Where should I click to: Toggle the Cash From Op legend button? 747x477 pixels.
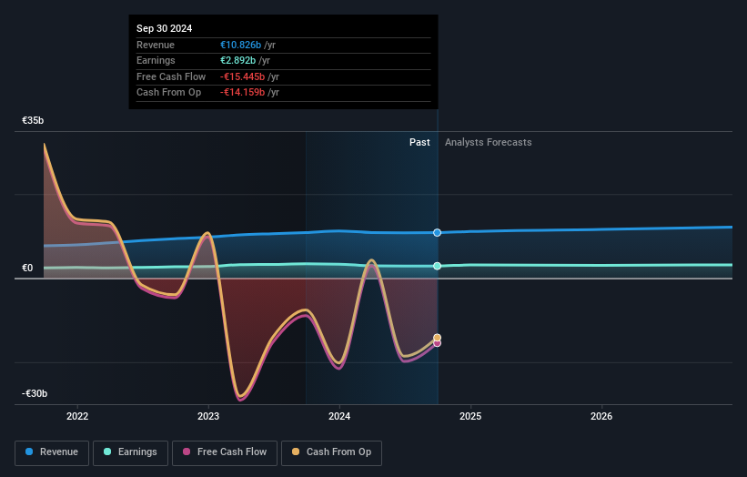331,452
